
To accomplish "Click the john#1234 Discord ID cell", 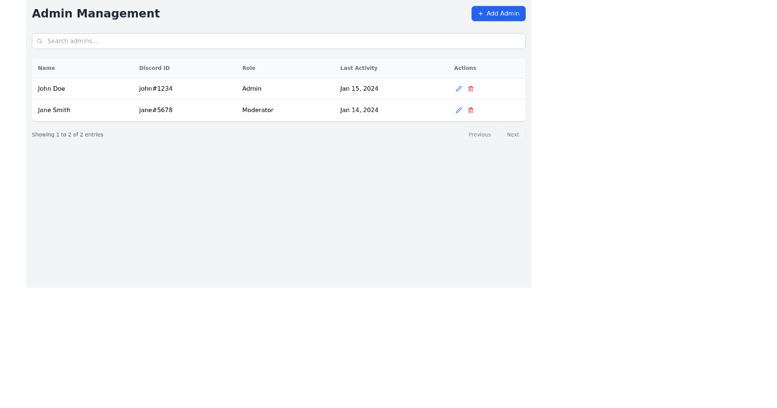I will pos(155,89).
